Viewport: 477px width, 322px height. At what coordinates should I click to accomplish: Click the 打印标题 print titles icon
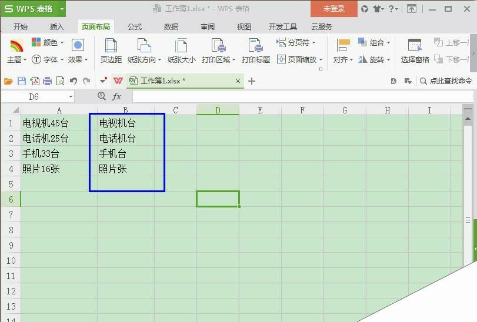tap(255, 46)
